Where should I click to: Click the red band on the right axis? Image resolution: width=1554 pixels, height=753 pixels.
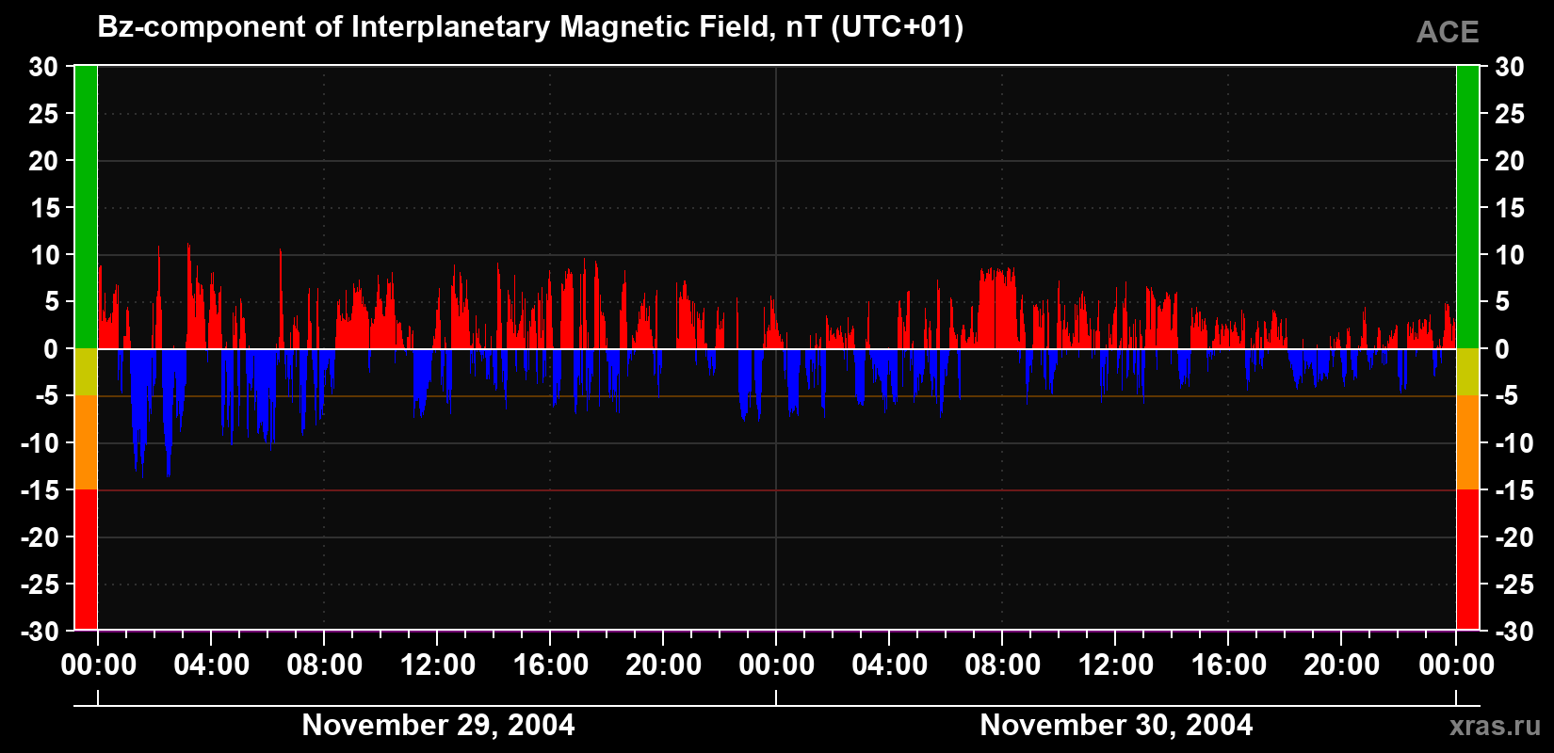tap(1467, 559)
